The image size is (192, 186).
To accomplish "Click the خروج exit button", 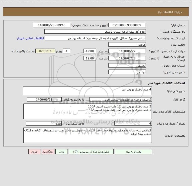I will [x=35, y=152].
